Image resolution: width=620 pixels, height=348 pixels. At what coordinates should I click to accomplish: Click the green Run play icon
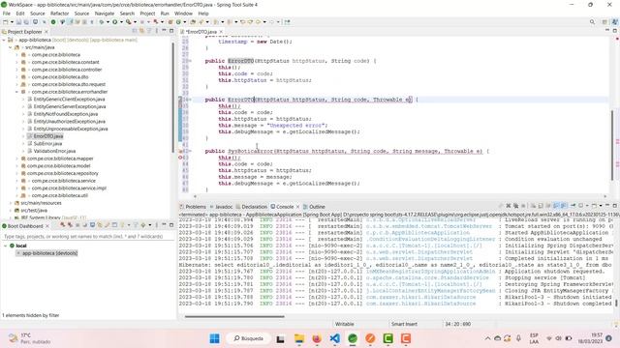coord(114,22)
